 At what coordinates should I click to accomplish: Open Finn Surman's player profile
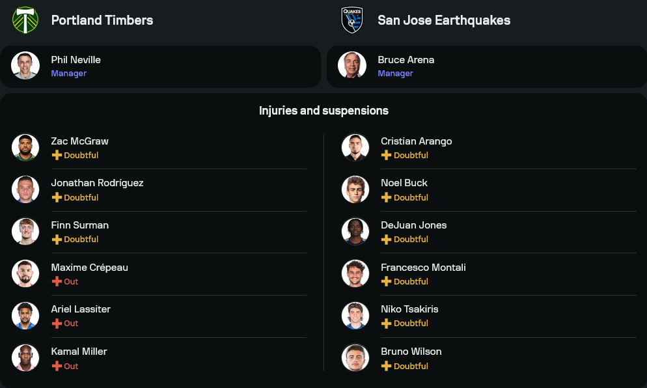point(80,225)
